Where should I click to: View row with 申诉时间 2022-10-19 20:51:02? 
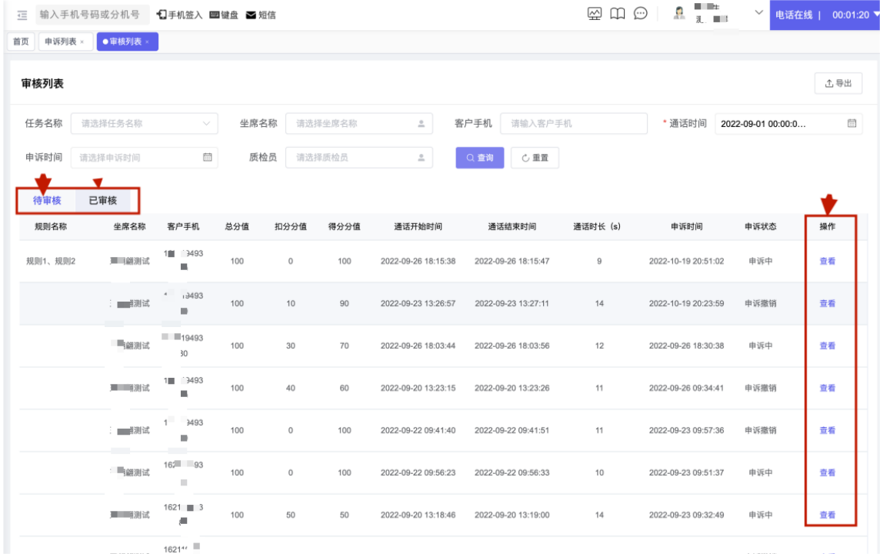point(827,261)
